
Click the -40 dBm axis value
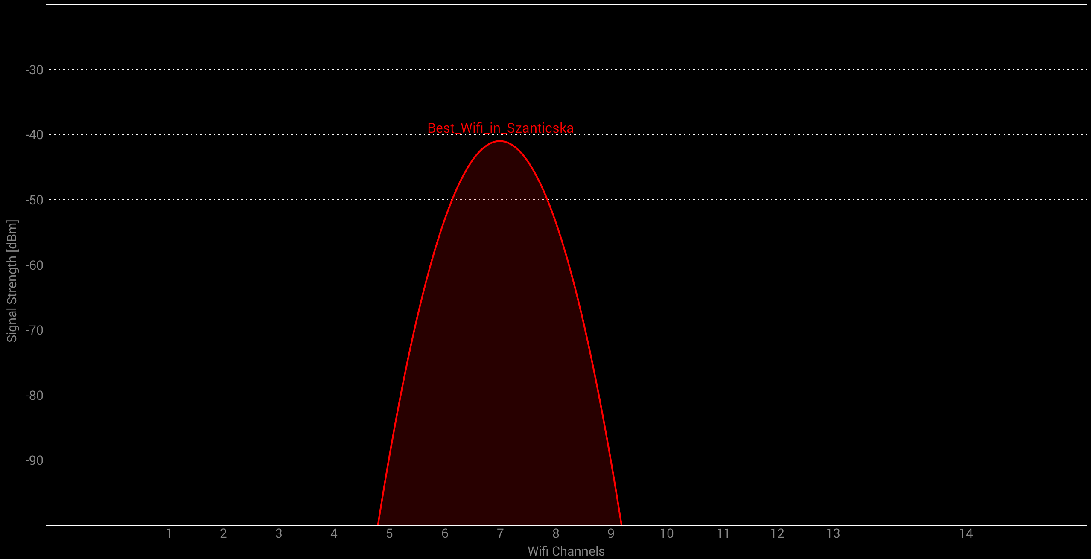point(34,135)
